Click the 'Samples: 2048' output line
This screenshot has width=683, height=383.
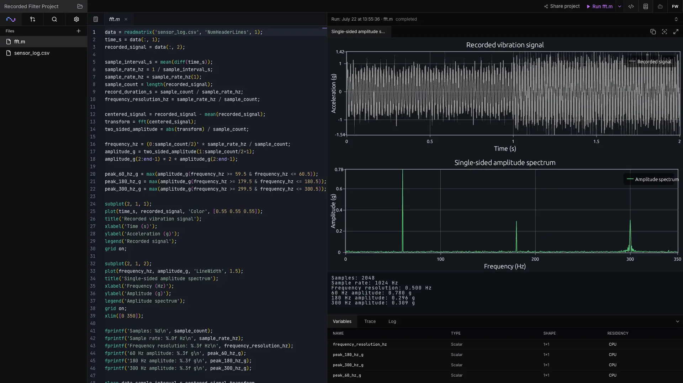pyautogui.click(x=353, y=278)
